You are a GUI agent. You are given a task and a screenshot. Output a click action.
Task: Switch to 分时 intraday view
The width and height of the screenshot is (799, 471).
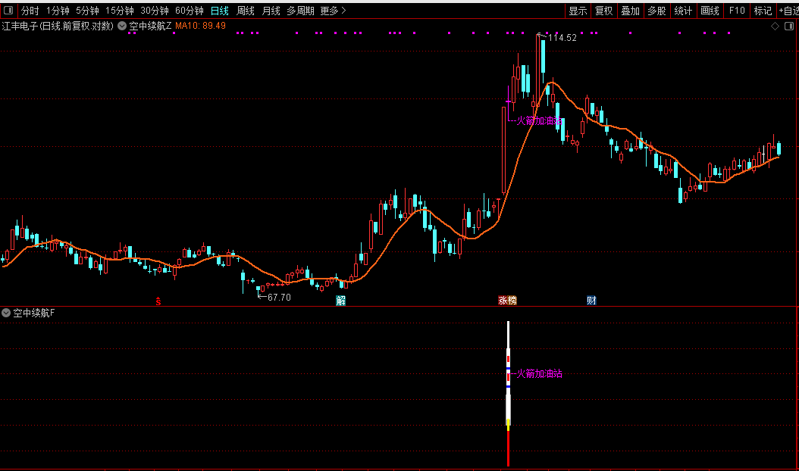click(x=30, y=11)
